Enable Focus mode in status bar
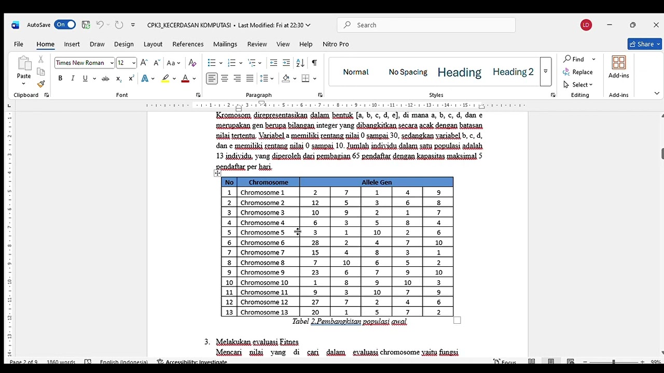The width and height of the screenshot is (664, 373). pyautogui.click(x=505, y=362)
